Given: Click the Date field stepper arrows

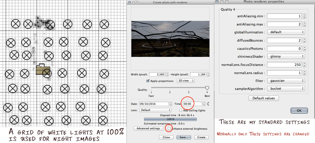Looking at the screenshot, I should (x=171, y=104).
